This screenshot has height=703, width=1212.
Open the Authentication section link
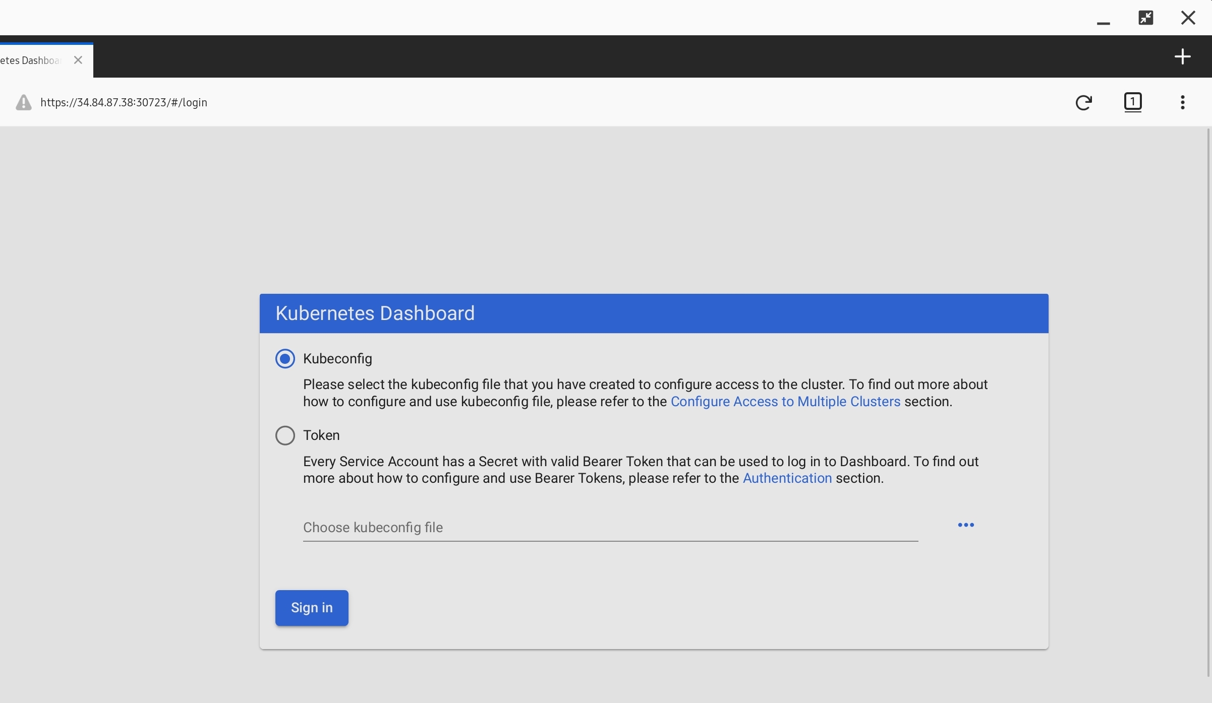[787, 478]
